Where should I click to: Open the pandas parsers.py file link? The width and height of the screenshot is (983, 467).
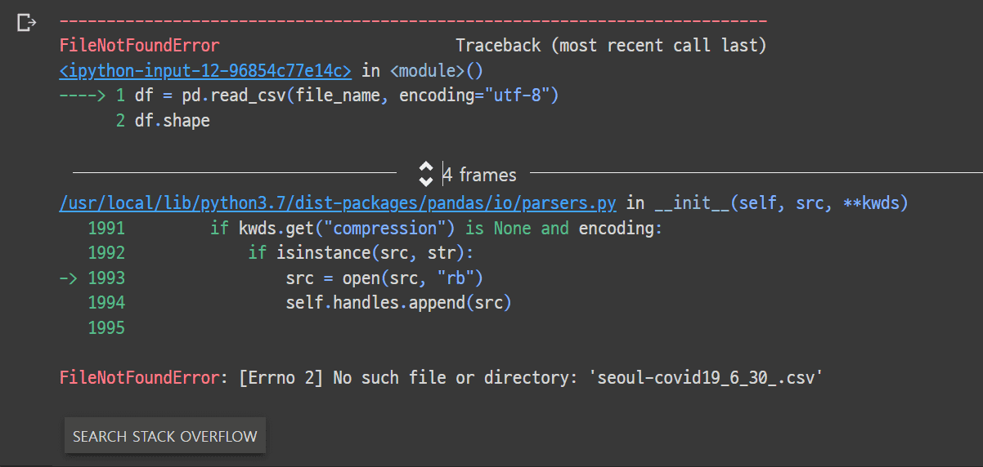(343, 202)
